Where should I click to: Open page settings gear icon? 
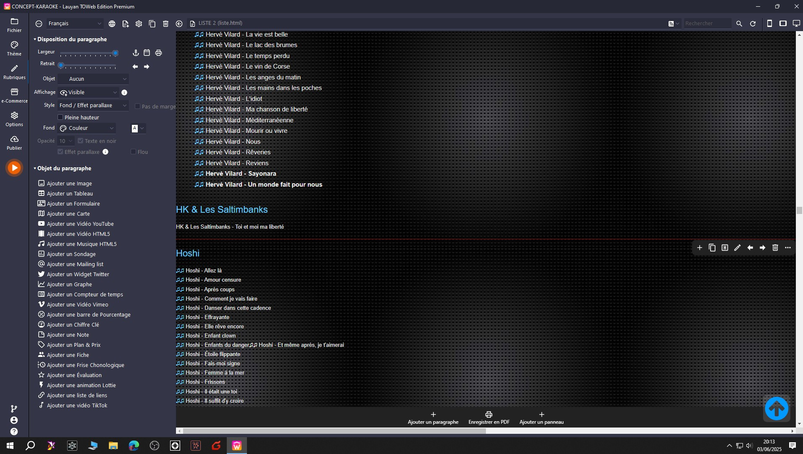(x=139, y=24)
